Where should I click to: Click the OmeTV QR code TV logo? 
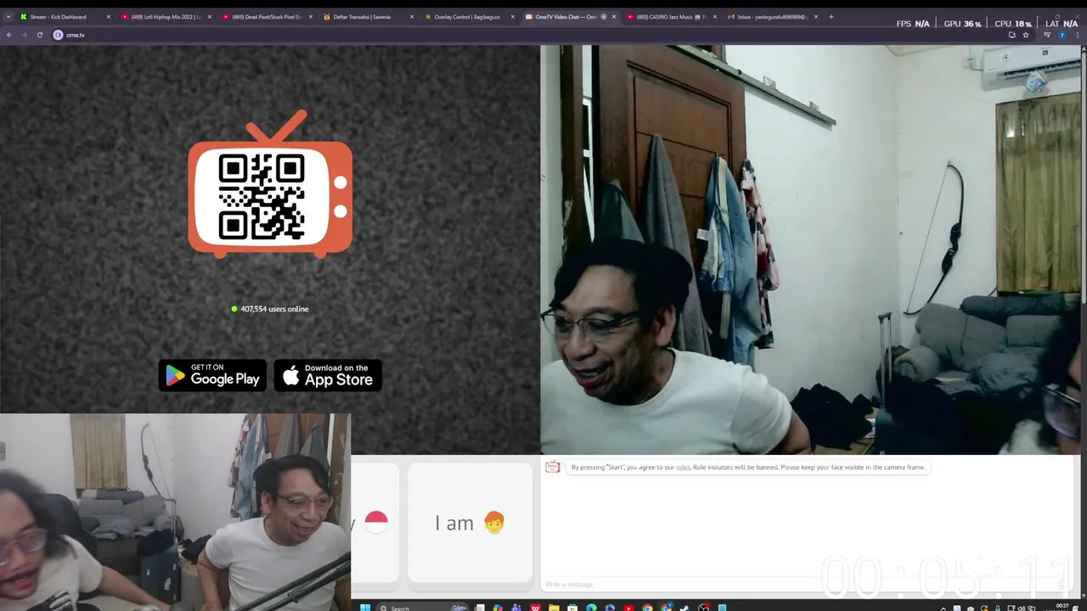270,184
